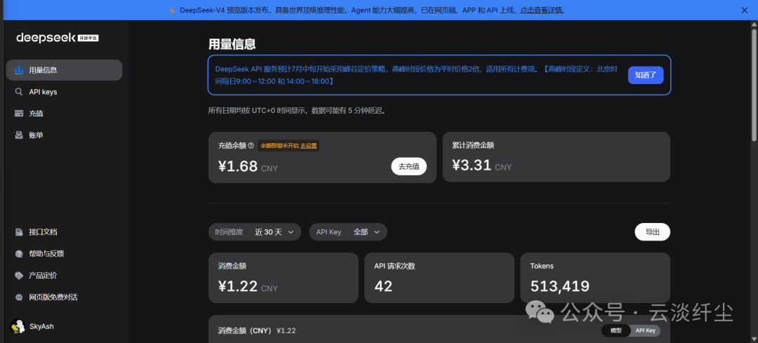Open the API keys sidebar item
This screenshot has height=343, width=758.
[x=64, y=92]
